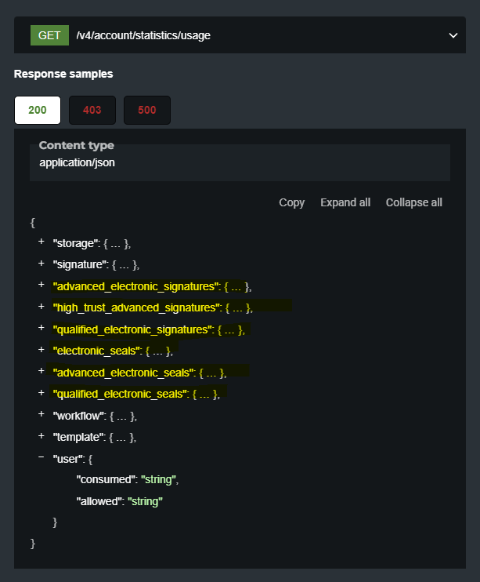Expand the "electronic_seals" node

[x=41, y=350]
